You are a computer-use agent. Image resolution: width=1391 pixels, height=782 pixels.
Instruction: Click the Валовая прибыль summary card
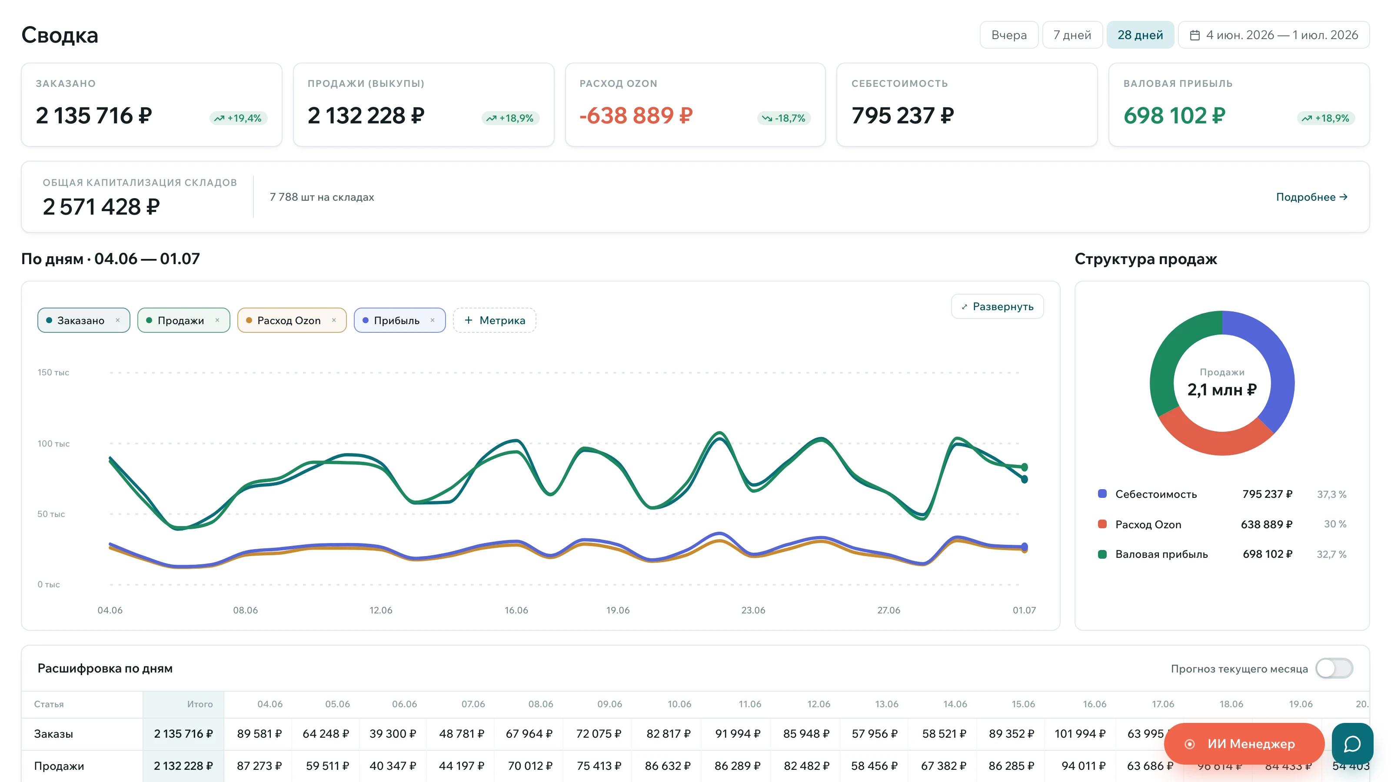pyautogui.click(x=1239, y=105)
